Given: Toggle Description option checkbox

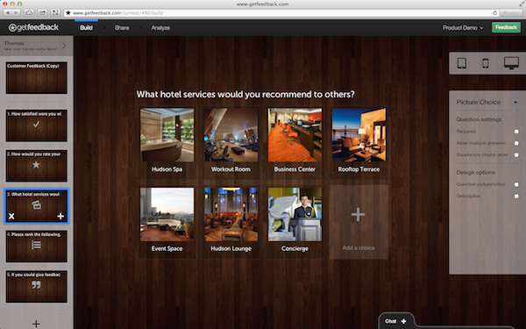Looking at the screenshot, I should [516, 196].
